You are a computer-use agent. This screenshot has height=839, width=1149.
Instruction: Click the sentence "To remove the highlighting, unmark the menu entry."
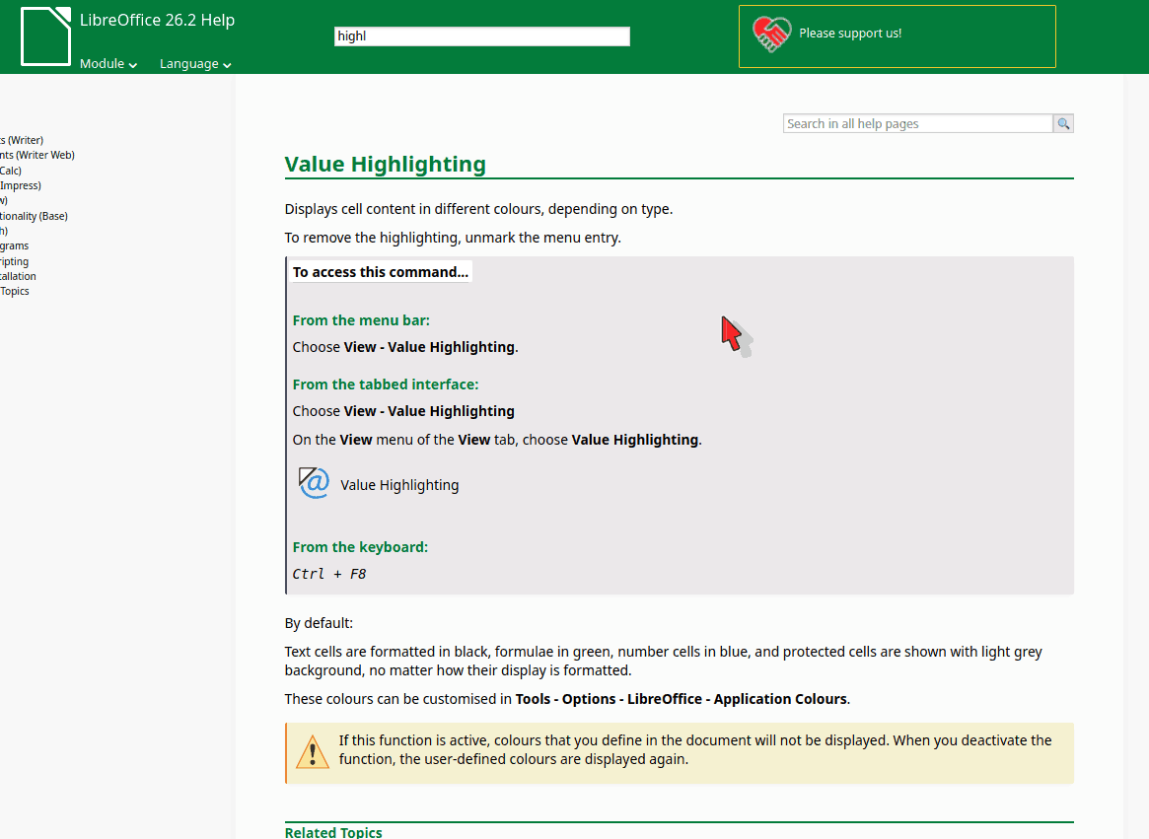tap(453, 238)
